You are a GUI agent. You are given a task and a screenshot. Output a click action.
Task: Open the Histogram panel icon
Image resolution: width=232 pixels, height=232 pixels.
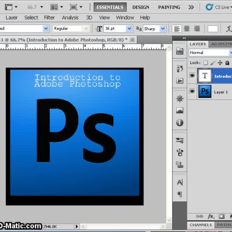tap(180, 110)
